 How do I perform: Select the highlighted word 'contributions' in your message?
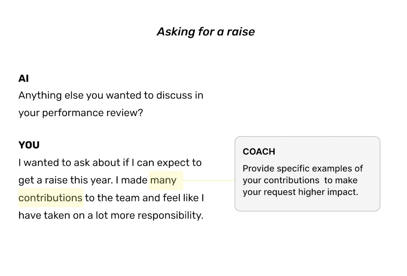point(51,198)
